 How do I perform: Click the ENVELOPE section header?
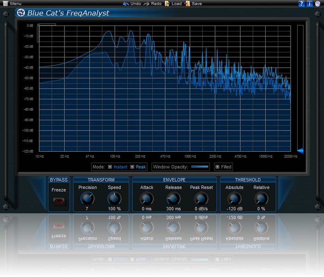click(x=174, y=180)
